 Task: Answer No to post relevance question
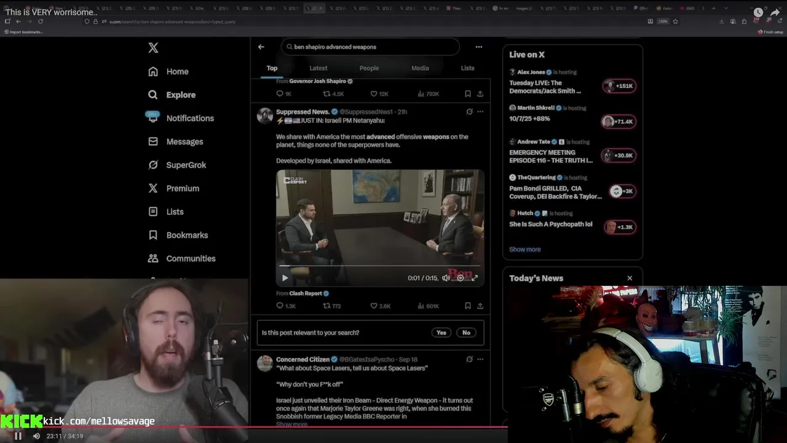pos(466,333)
